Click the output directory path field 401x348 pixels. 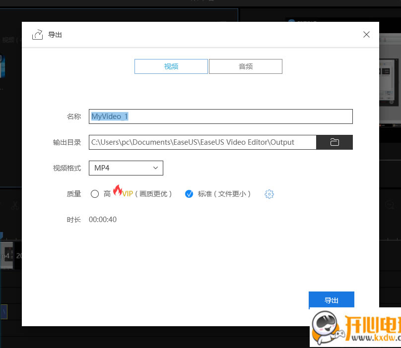tap(202, 142)
